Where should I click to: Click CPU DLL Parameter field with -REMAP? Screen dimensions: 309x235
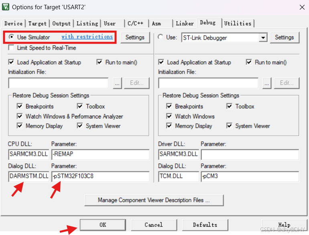100,154
